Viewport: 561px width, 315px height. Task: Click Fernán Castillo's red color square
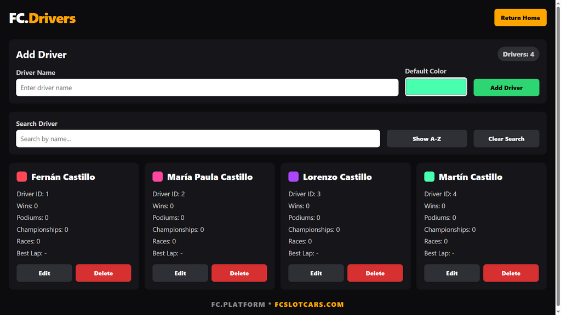pyautogui.click(x=22, y=177)
